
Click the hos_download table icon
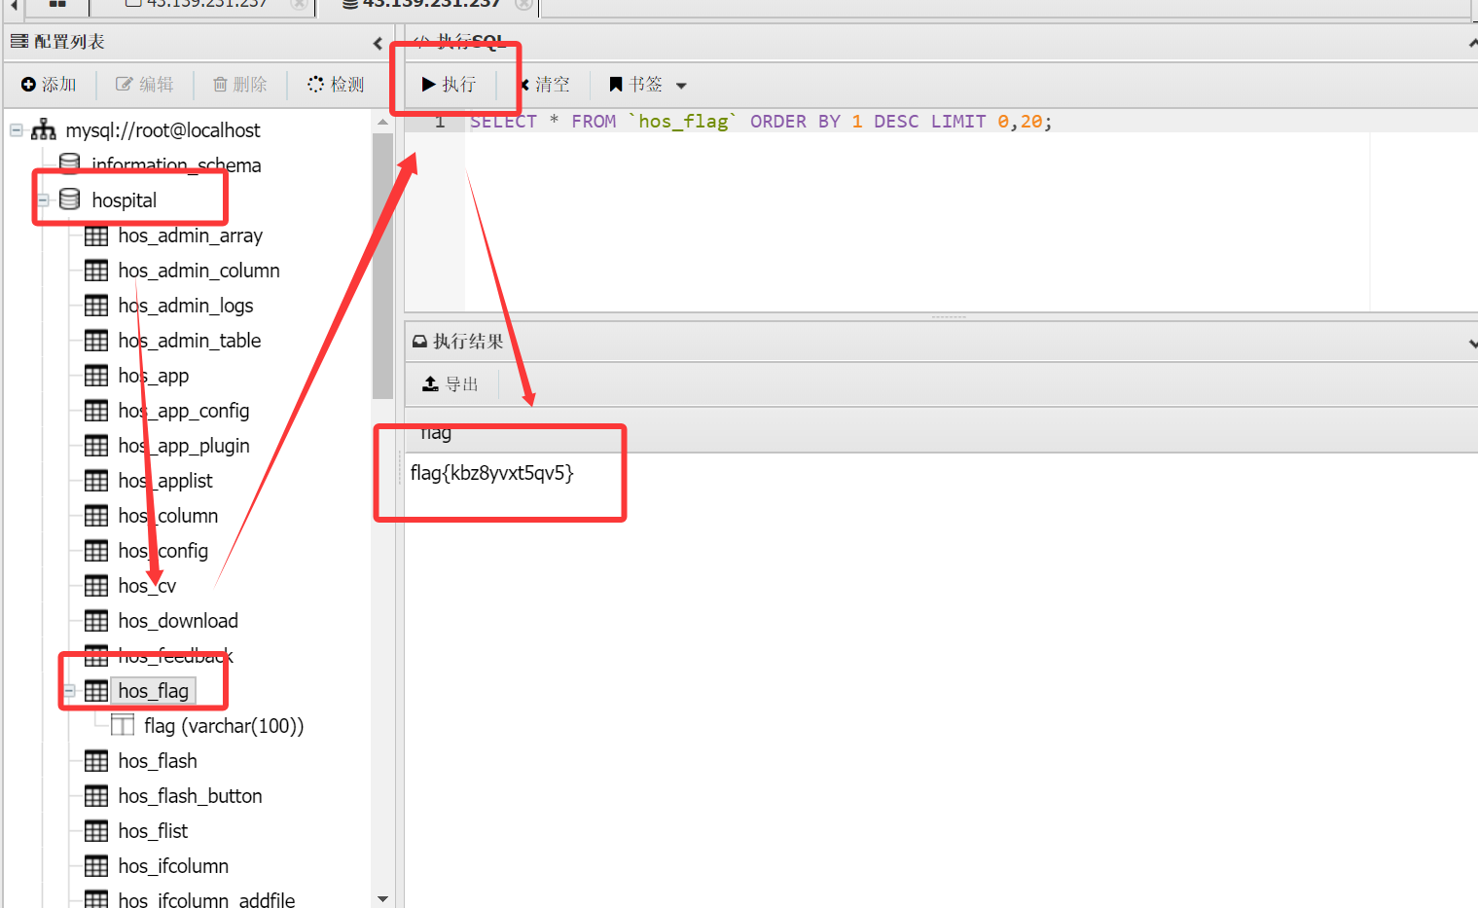pyautogui.click(x=96, y=621)
